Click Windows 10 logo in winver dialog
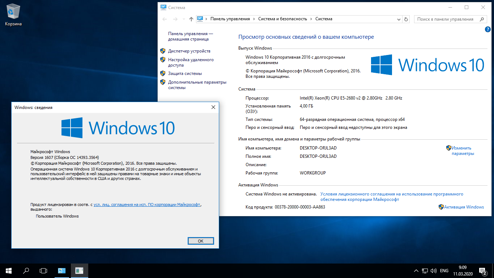 click(118, 127)
